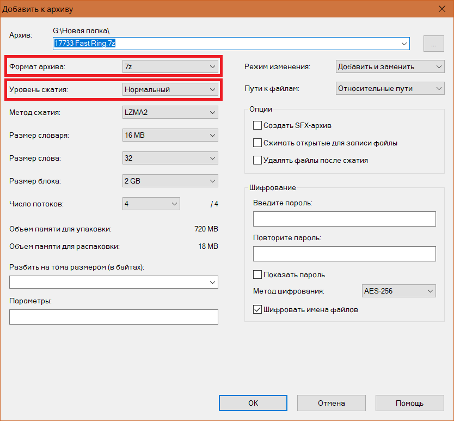The width and height of the screenshot is (454, 421).
Task: Enable Удалять файлы после сжатия checkbox
Action: 257,160
